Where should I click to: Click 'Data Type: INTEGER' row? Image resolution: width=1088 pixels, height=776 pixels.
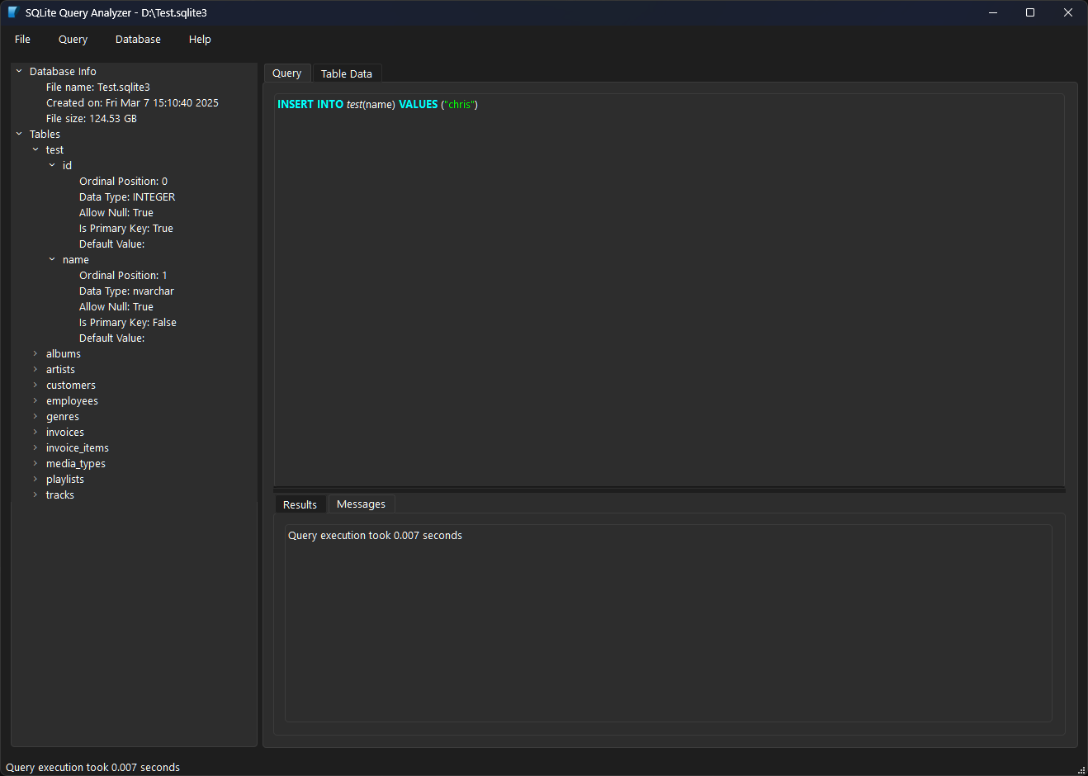tap(127, 196)
